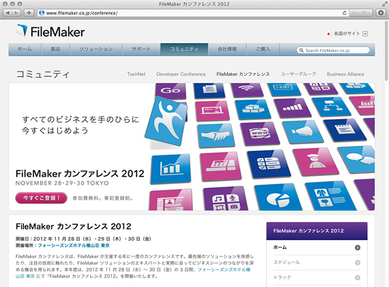Click the arrow beside スケジュール
Viewport: 389px width, 287px height.
tap(358, 262)
